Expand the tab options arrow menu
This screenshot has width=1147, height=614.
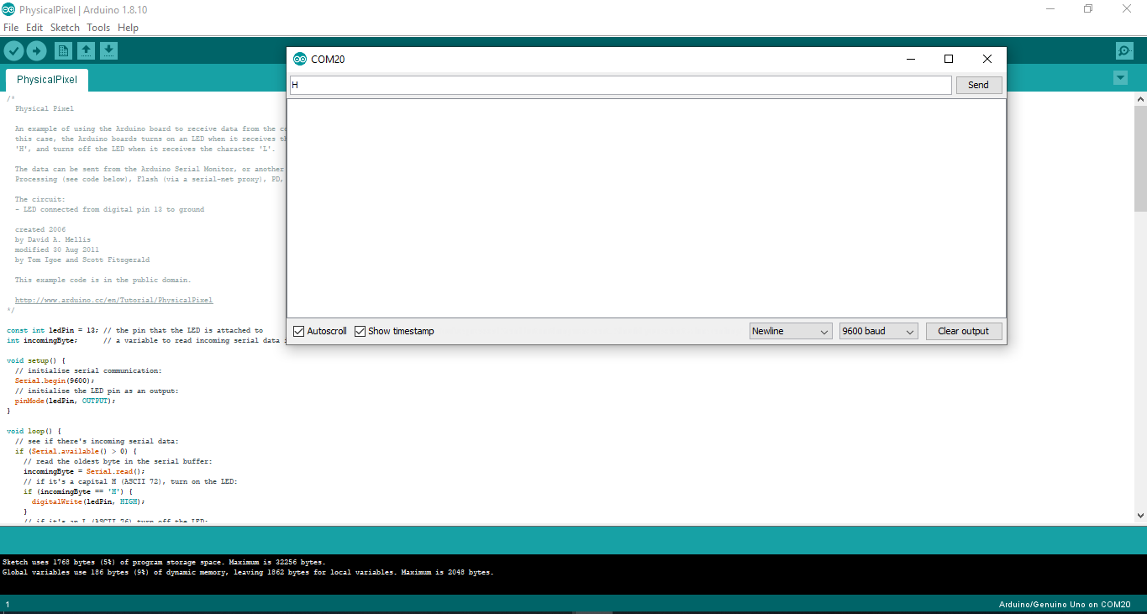click(x=1120, y=78)
